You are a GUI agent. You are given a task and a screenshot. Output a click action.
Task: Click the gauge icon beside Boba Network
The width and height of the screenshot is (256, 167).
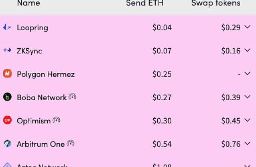73,97
